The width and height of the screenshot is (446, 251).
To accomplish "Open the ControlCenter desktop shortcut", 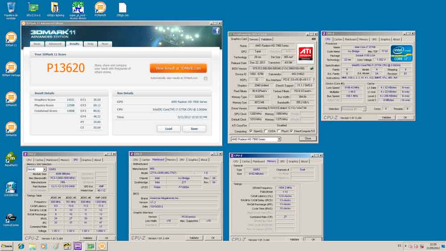I will coord(11,218).
